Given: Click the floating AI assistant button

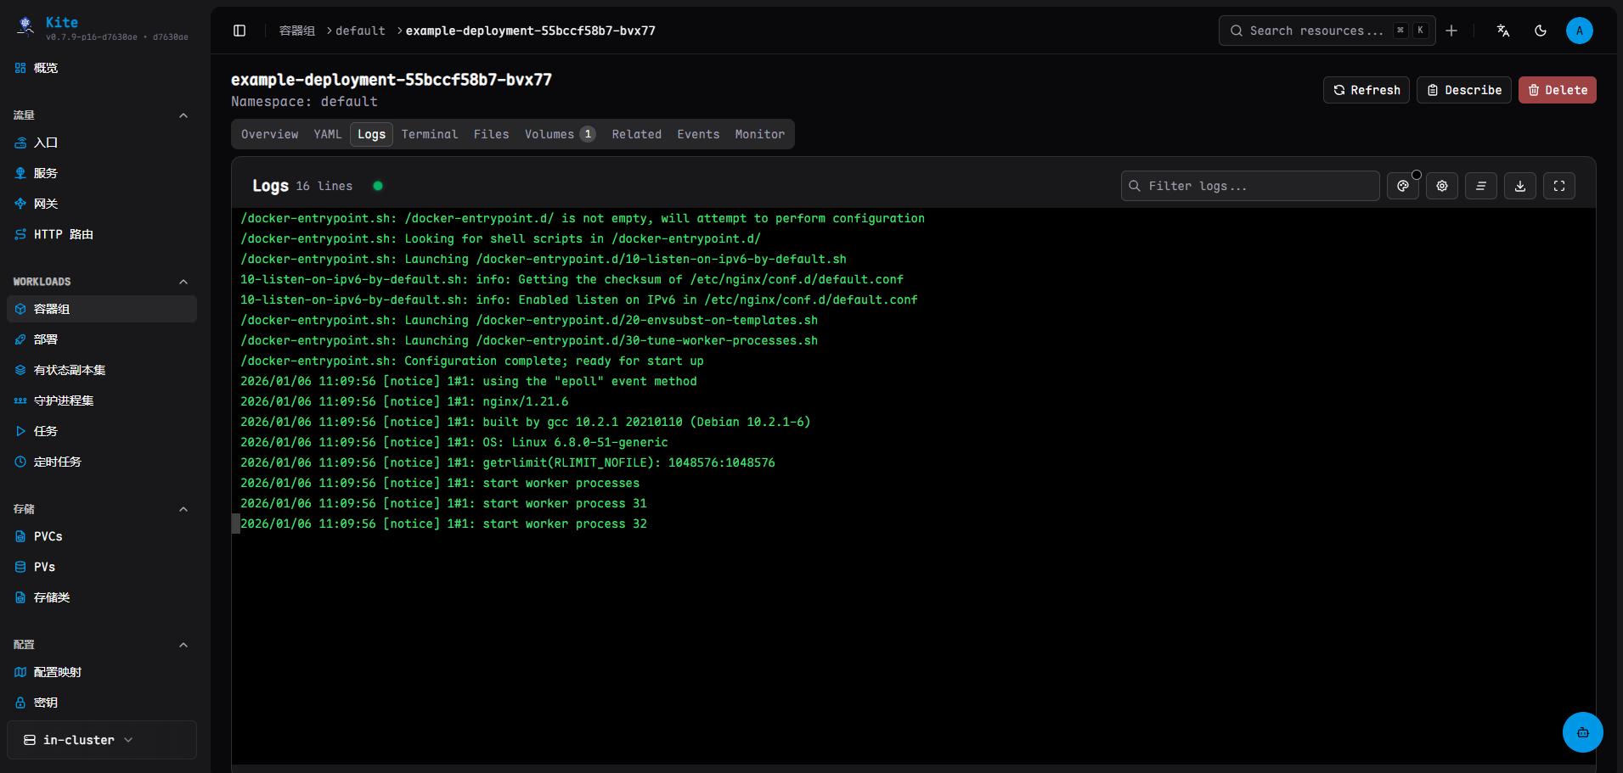Looking at the screenshot, I should click(1582, 731).
